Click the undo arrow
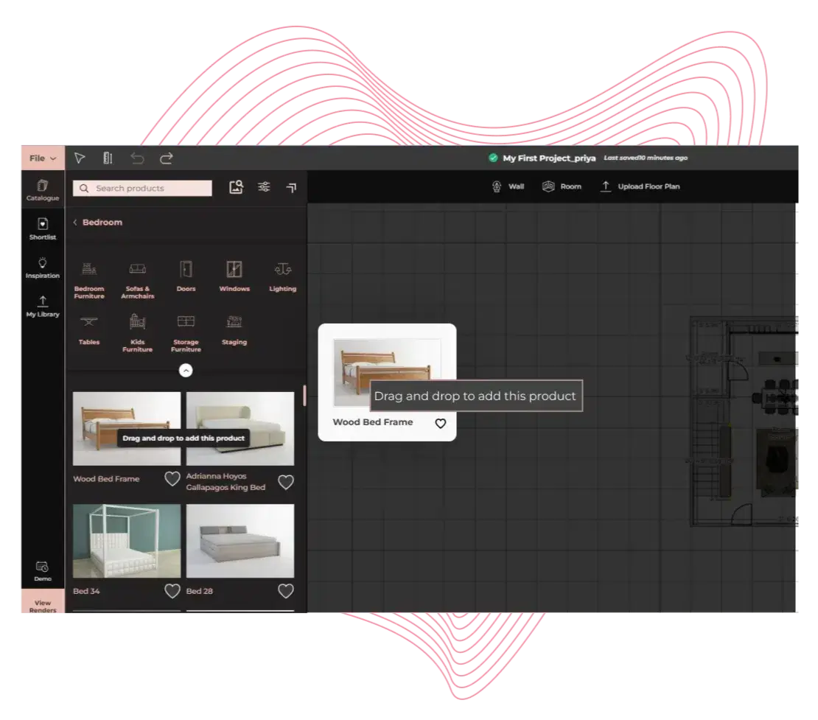The height and width of the screenshot is (720, 818). [137, 158]
